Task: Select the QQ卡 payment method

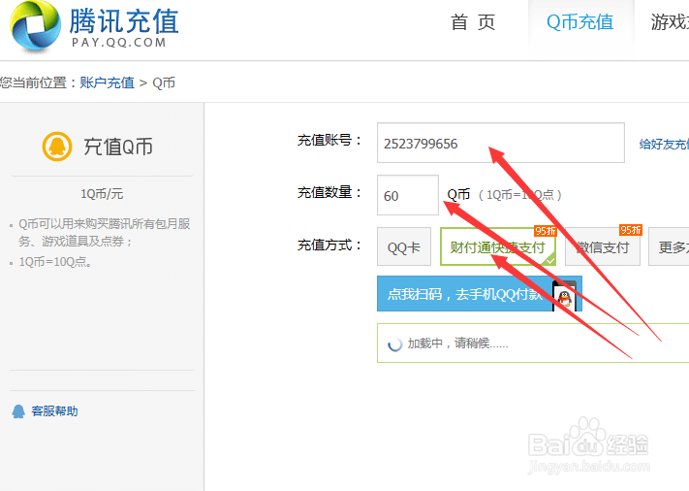Action: (x=404, y=246)
